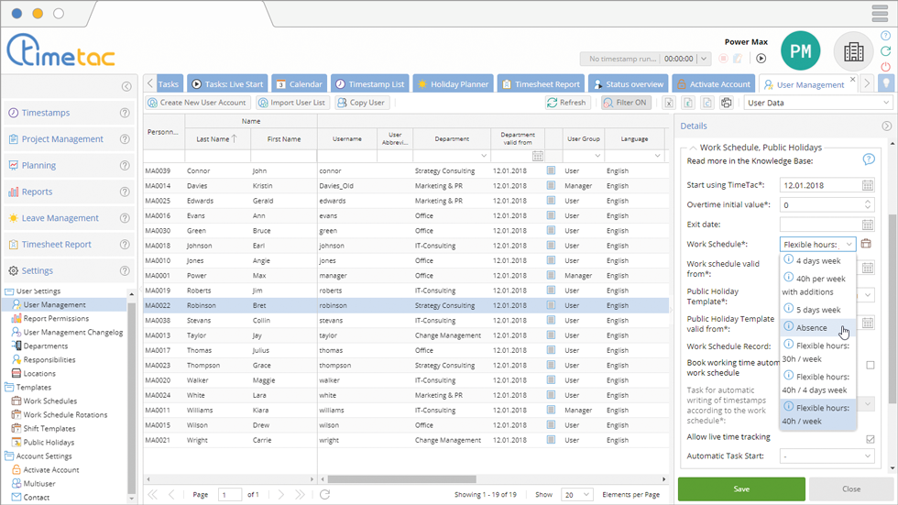
Task: Click the red logout power icon
Action: pyautogui.click(x=885, y=67)
